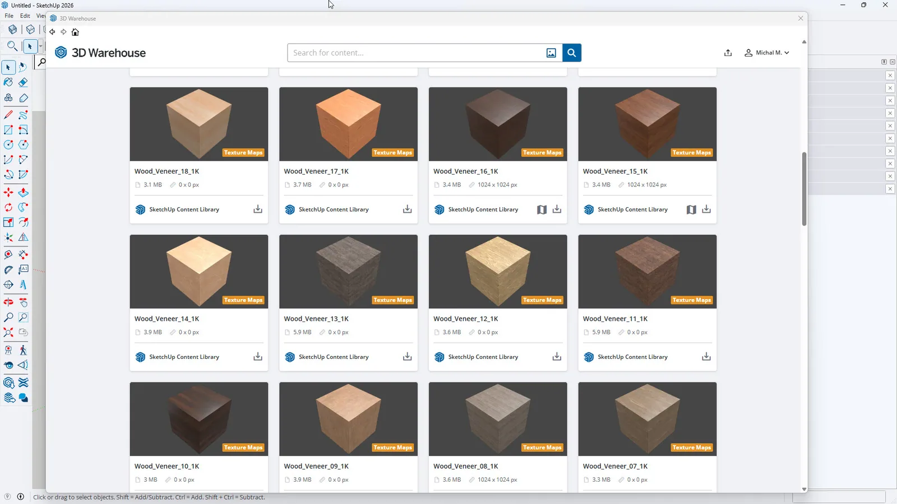Select the Rotate tool

(8, 207)
